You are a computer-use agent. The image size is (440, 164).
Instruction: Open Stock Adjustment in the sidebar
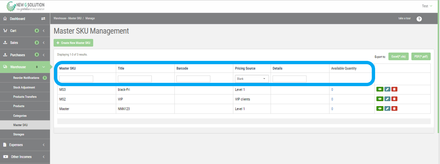(x=24, y=87)
